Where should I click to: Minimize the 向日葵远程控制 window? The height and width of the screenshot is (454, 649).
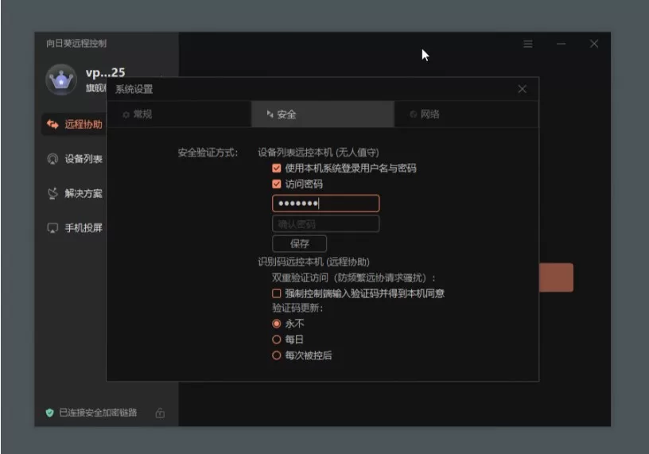pos(561,44)
